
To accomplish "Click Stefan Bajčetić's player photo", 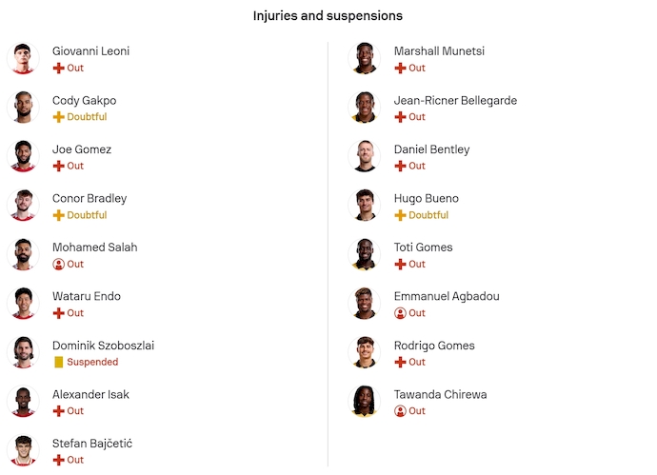I will coord(21,450).
